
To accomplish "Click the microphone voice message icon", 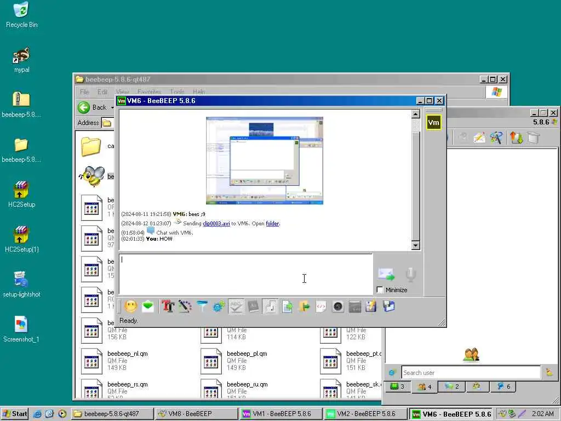I will coord(411,274).
